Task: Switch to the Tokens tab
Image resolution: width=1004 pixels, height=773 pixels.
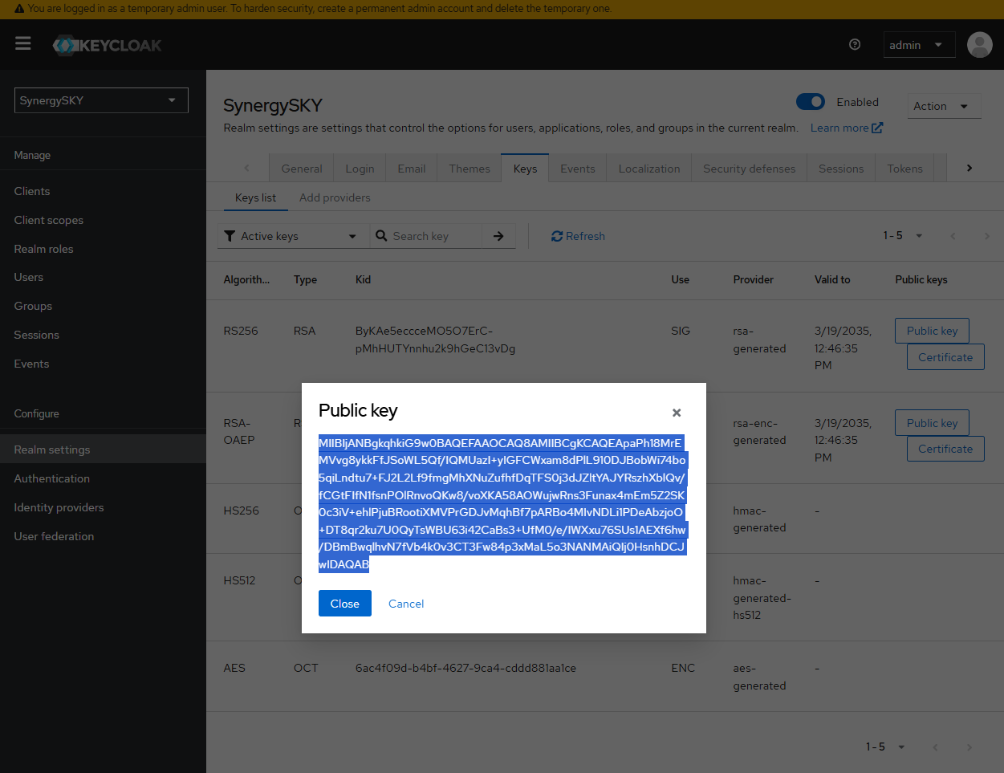Action: pos(904,169)
